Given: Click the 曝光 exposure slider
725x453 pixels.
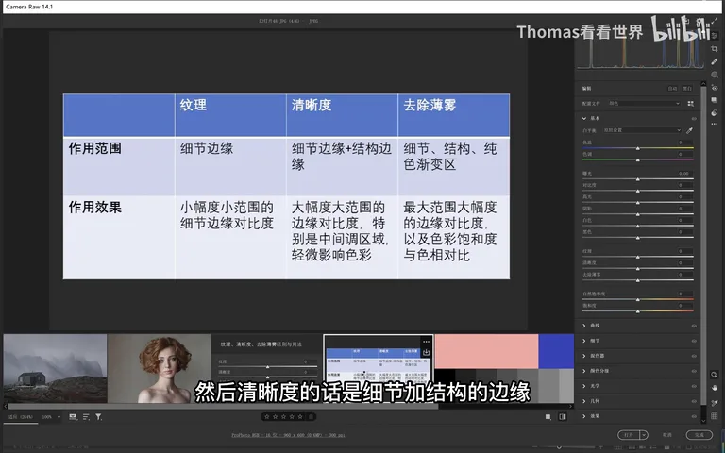Looking at the screenshot, I should (637, 179).
